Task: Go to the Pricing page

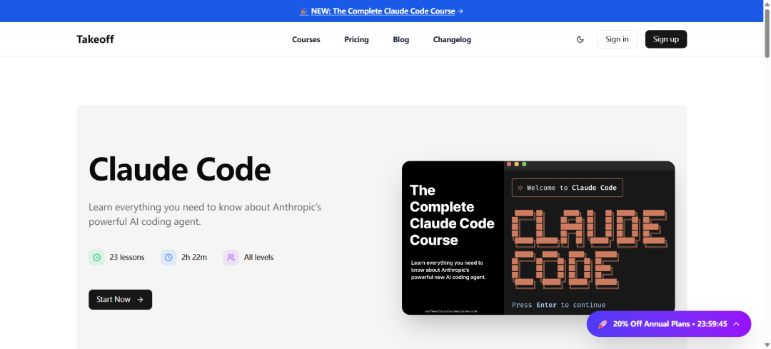Action: point(356,39)
